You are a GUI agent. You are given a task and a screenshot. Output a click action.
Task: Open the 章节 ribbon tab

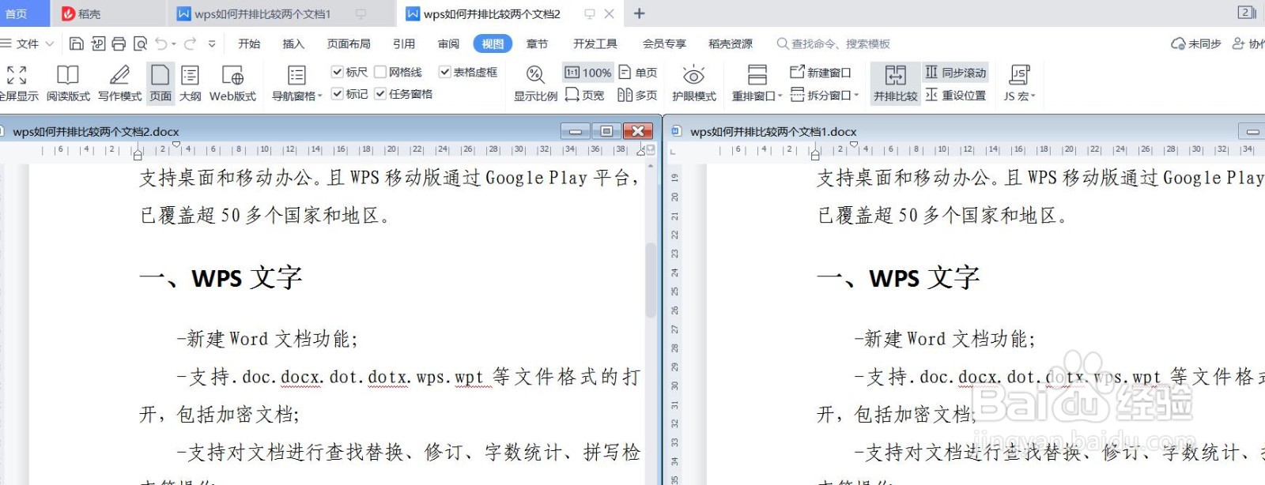coord(537,43)
